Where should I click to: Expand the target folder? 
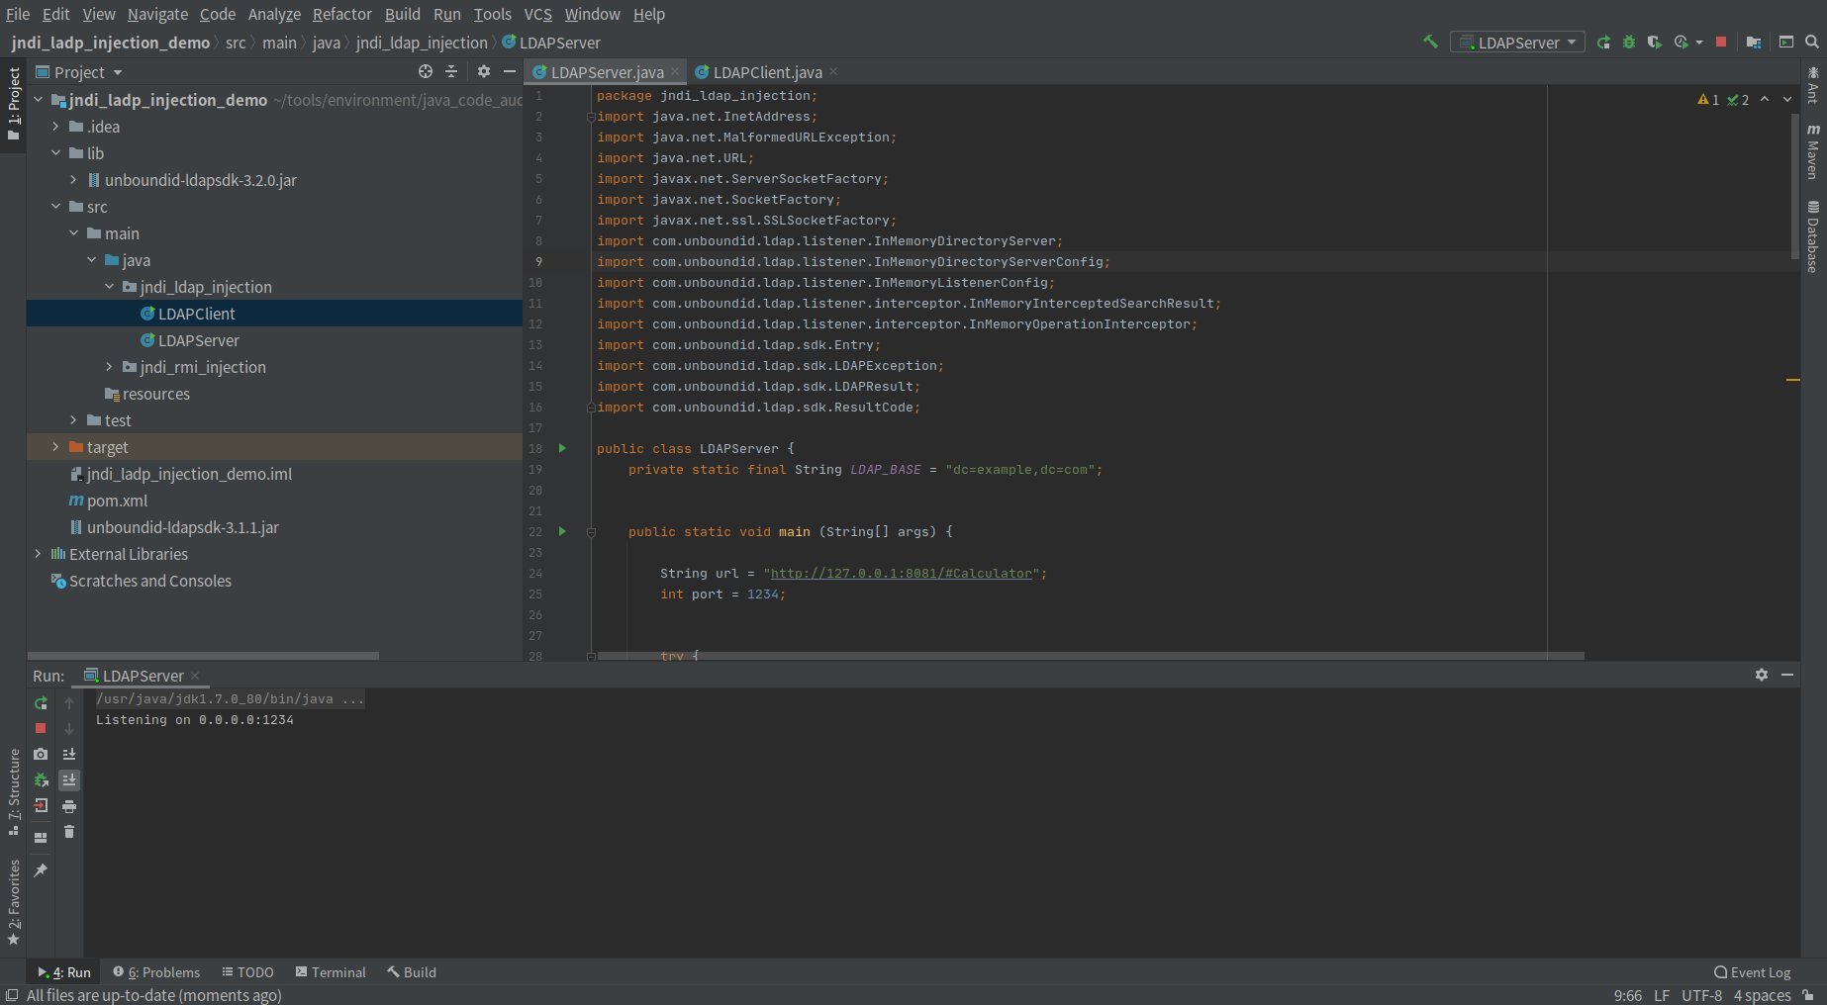pyautogui.click(x=55, y=447)
